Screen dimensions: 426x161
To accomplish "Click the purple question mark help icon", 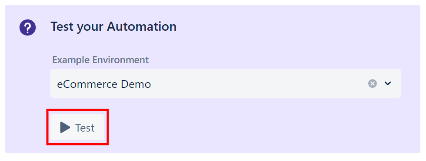I will 27,27.
